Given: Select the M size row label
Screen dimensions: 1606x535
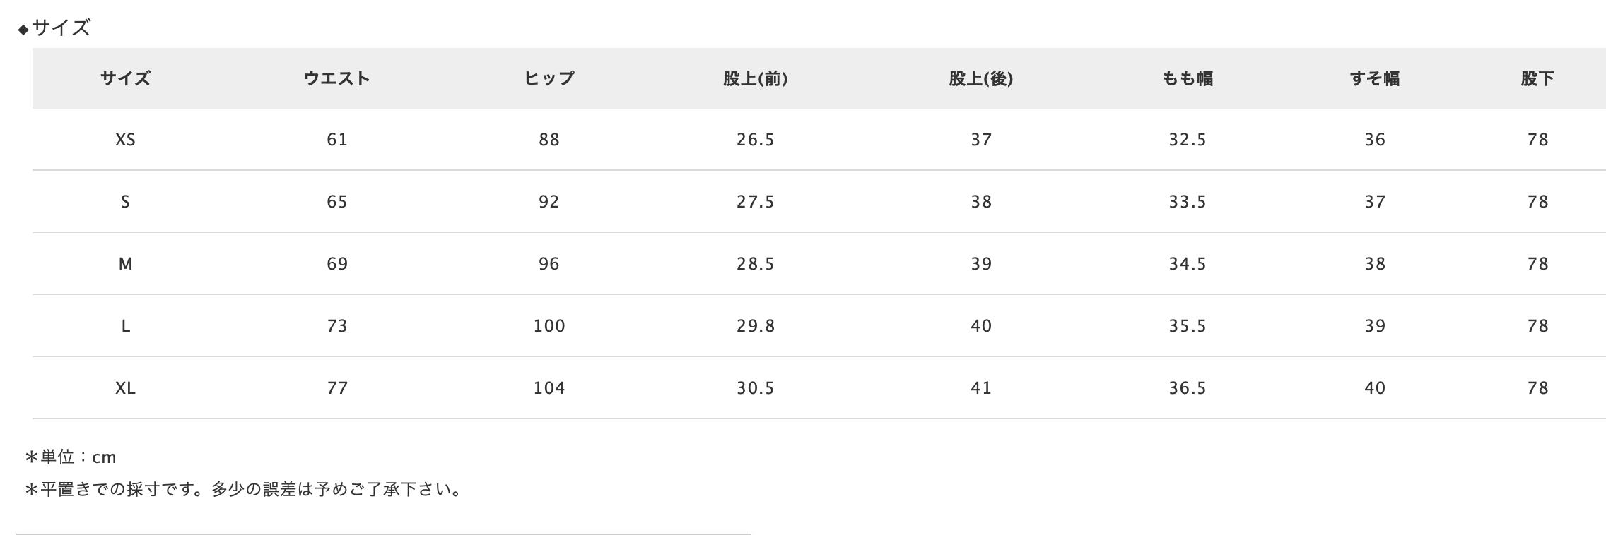Looking at the screenshot, I should coord(125,264).
